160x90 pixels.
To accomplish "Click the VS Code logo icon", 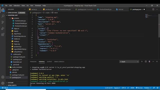I will (2, 5).
